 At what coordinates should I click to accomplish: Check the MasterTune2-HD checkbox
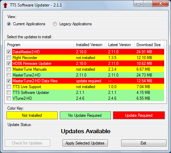pyautogui.click(x=9, y=75)
